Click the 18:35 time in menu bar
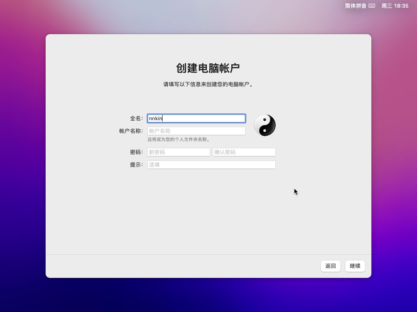The height and width of the screenshot is (312, 417). pos(401,6)
